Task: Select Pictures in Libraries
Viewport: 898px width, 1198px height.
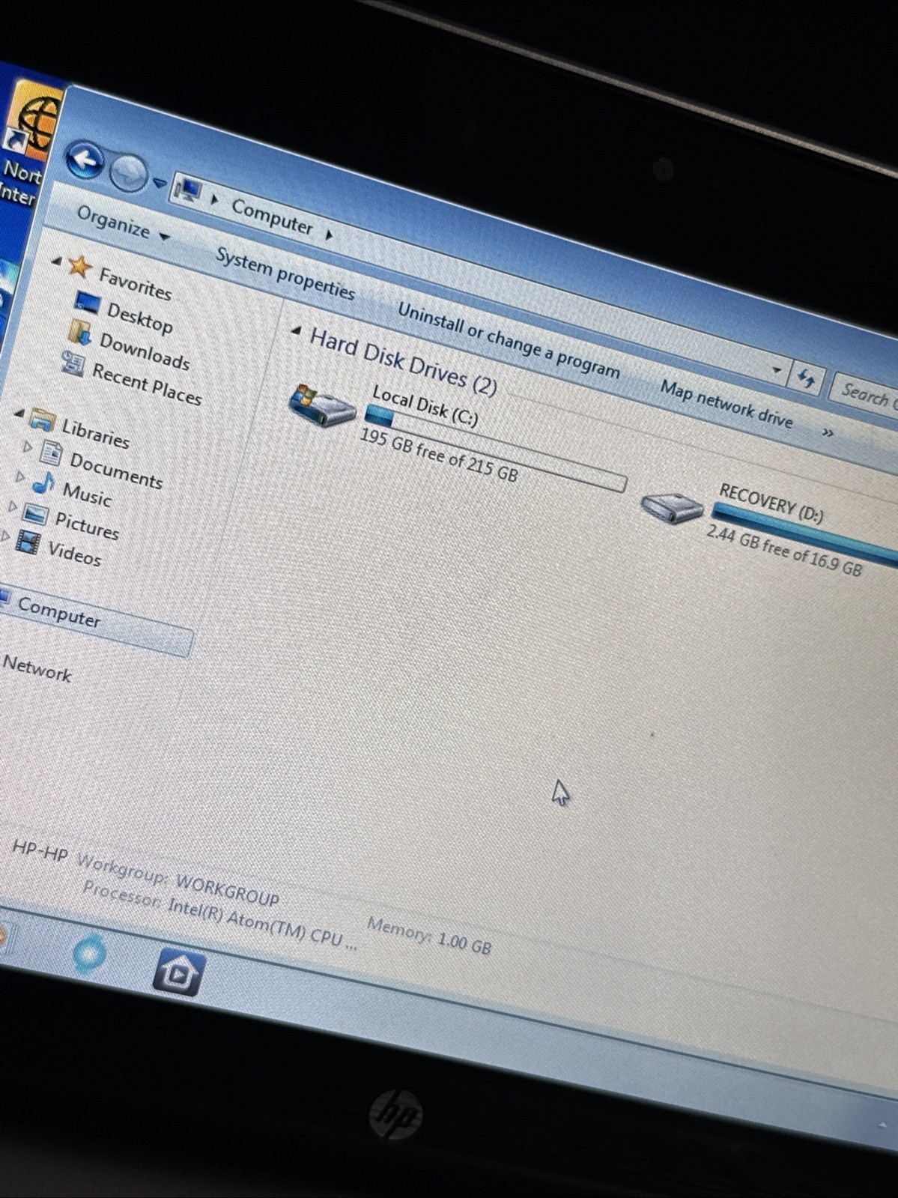Action: 87,527
